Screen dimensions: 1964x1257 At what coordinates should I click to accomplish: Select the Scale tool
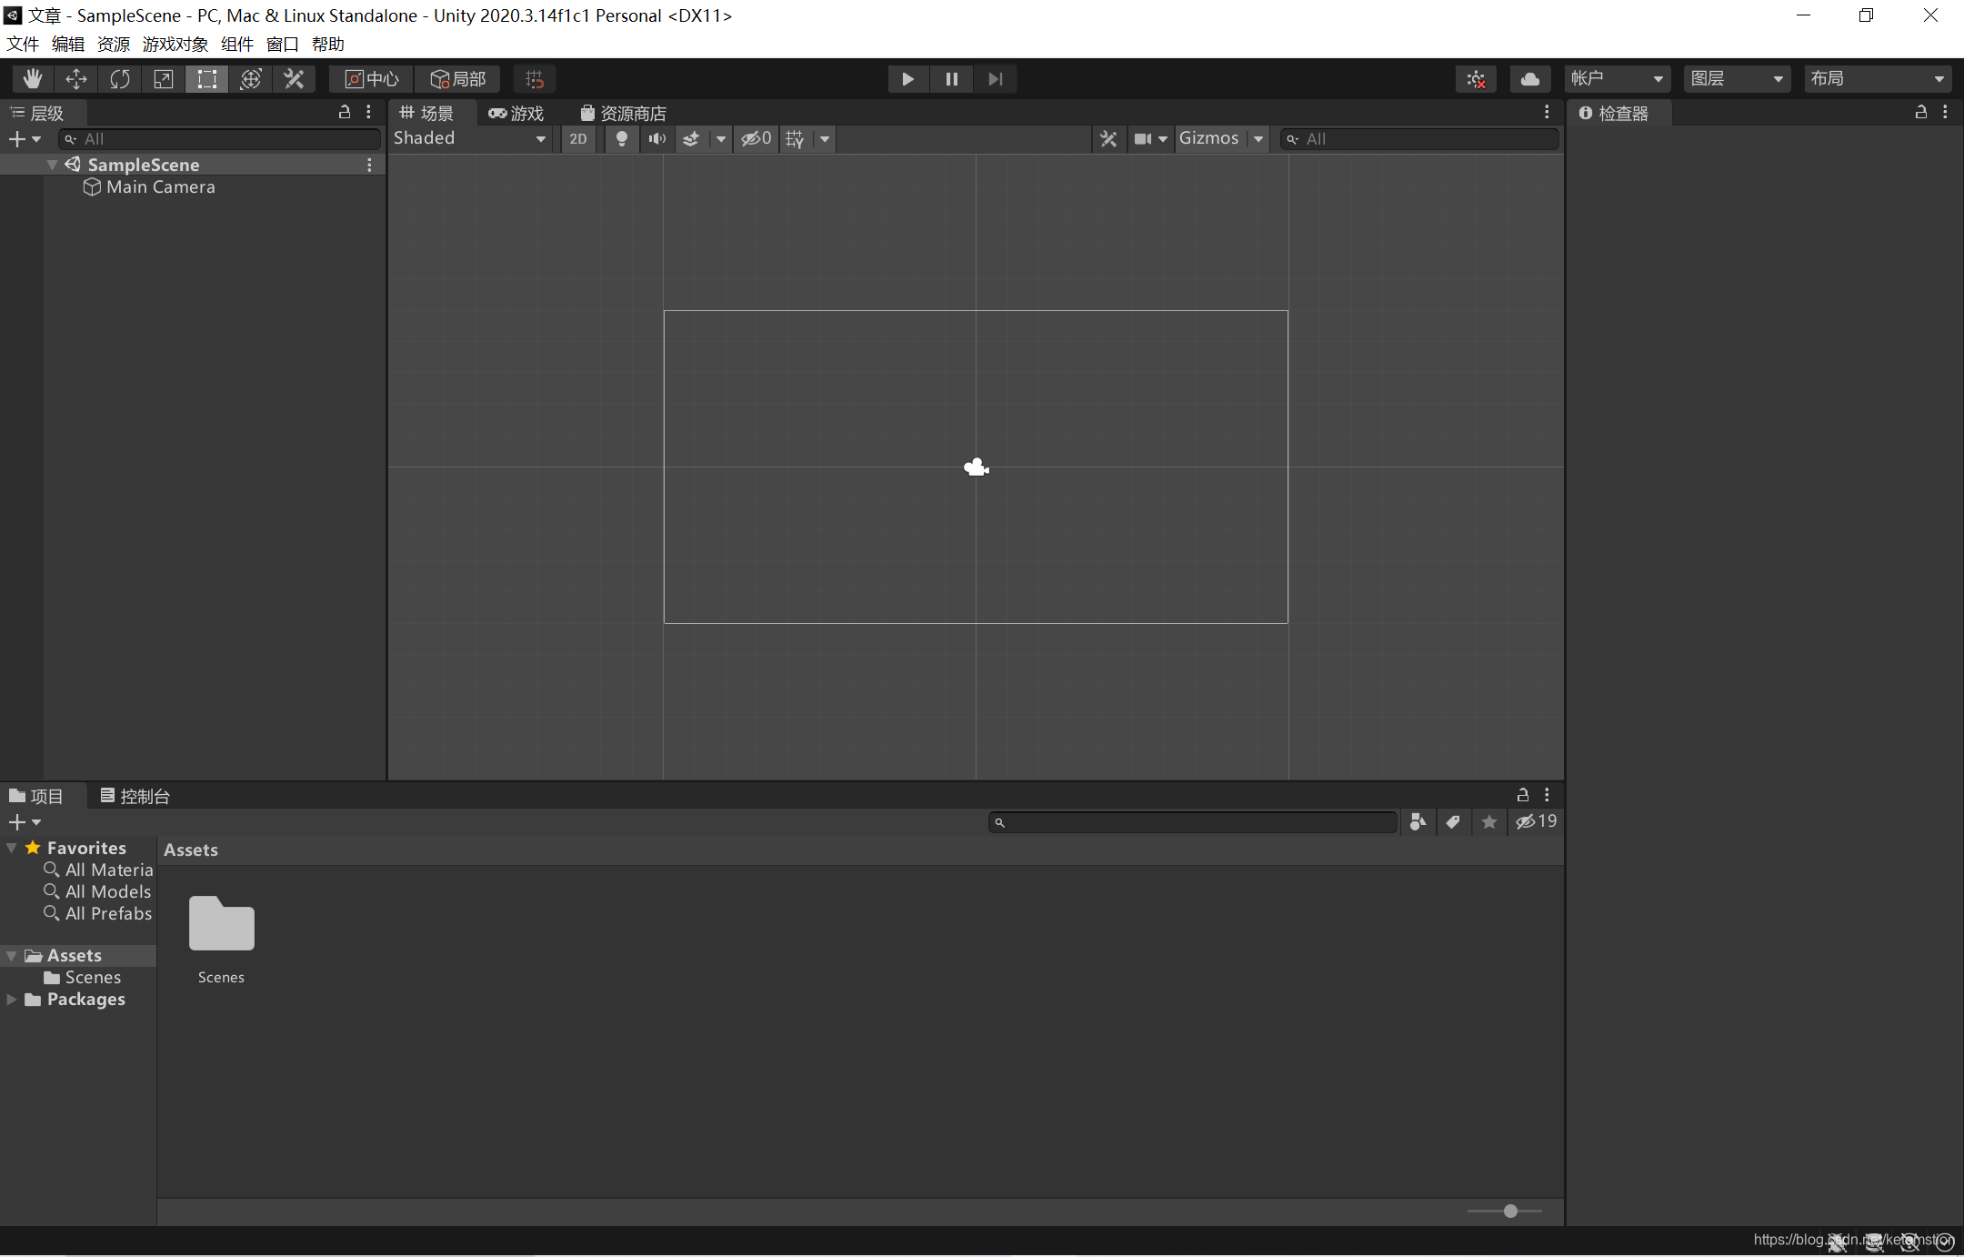coord(164,79)
